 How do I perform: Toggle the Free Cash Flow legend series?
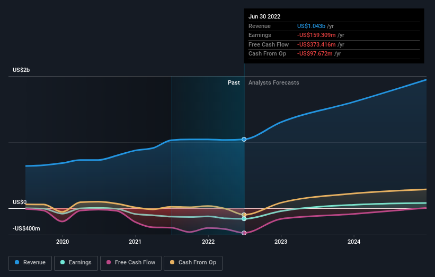pos(131,263)
